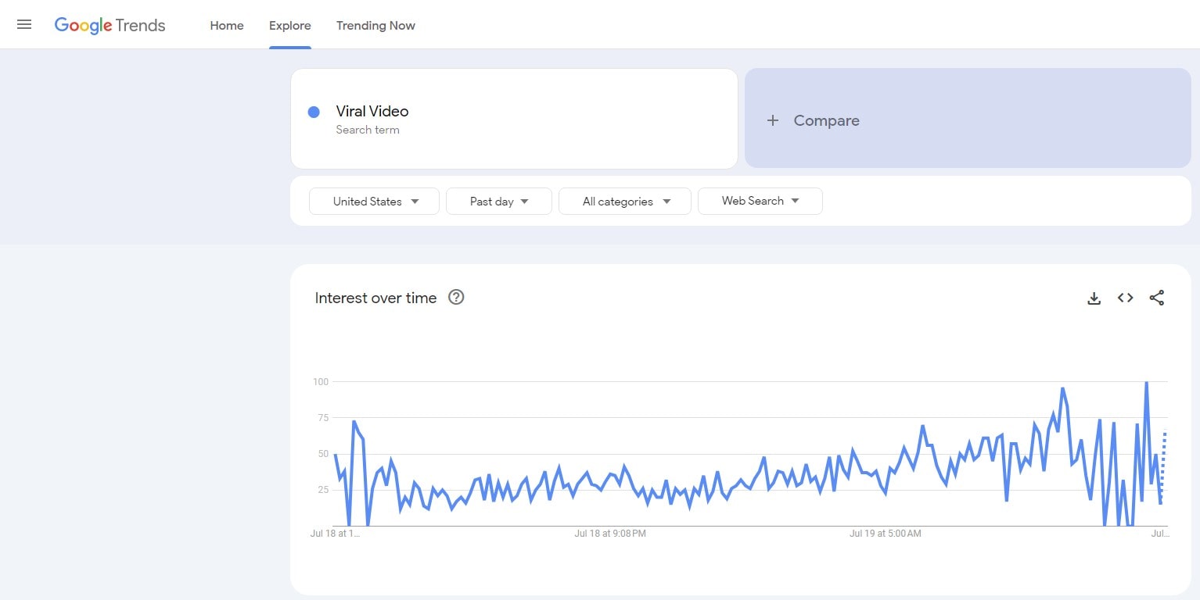
Task: Open the help icon beside Interest over time
Action: (456, 297)
